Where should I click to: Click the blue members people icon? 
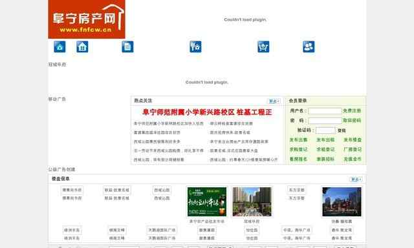[309, 47]
